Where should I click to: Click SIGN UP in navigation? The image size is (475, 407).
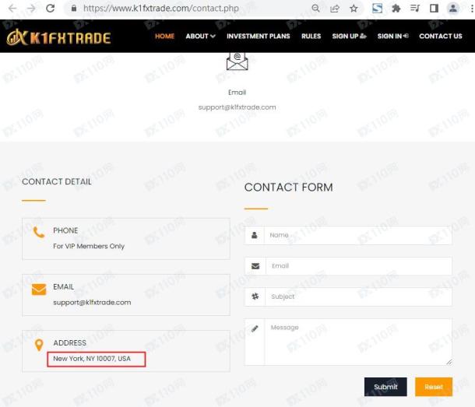tap(349, 37)
